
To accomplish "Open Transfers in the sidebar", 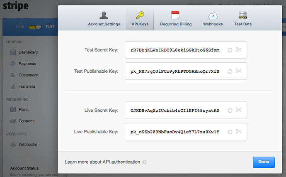I will [27, 86].
